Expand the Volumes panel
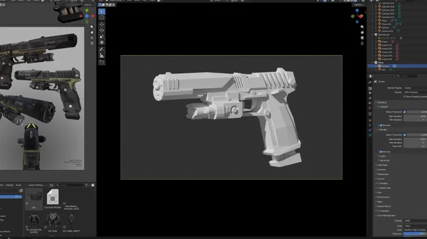Image resolution: width=427 pixels, height=239 pixels. coord(381,170)
